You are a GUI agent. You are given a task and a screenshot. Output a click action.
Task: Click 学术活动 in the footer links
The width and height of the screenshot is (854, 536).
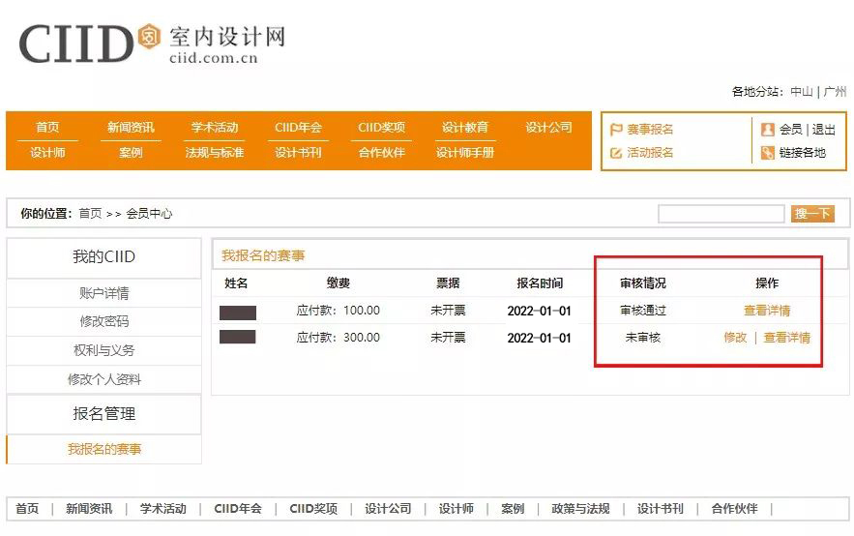(162, 509)
